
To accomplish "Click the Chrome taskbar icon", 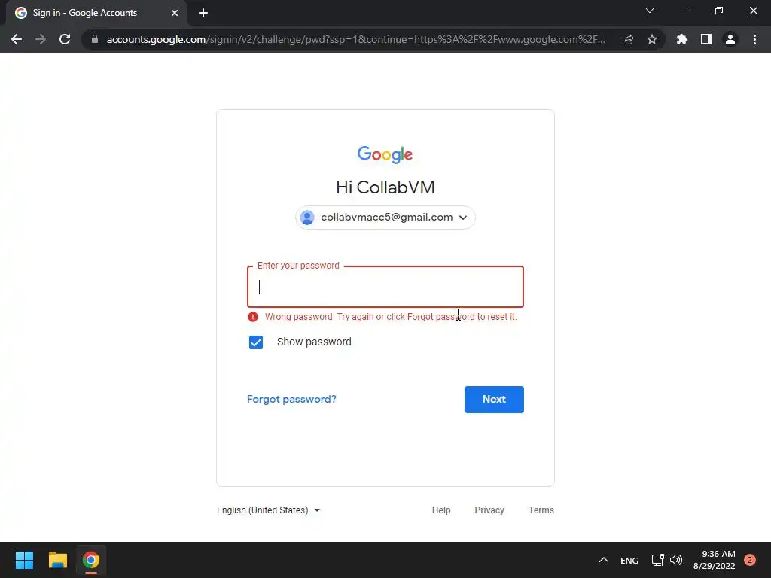I will tap(91, 560).
